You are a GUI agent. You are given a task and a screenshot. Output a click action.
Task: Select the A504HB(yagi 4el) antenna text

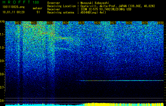(93, 12)
